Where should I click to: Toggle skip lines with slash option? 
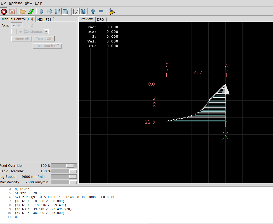coord(75,12)
